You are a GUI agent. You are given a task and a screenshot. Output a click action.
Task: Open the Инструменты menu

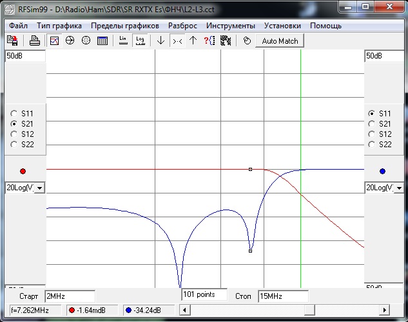click(x=231, y=26)
